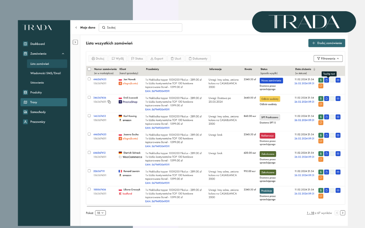Viewport: 365px width, 228px height.
Task: Open Pracownicy in the sidebar
Action: pos(44,122)
